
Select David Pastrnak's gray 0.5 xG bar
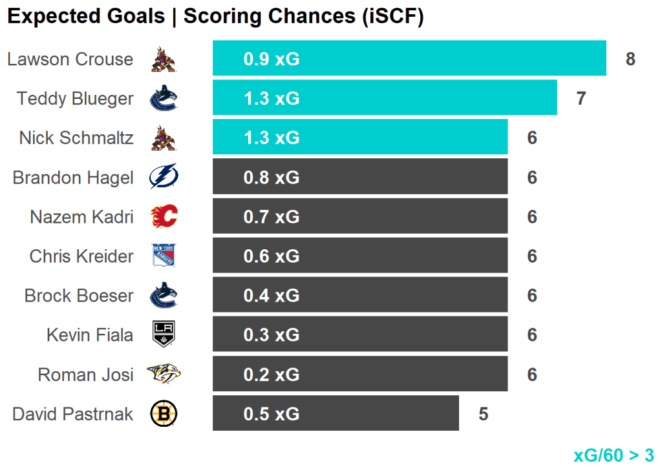(336, 413)
